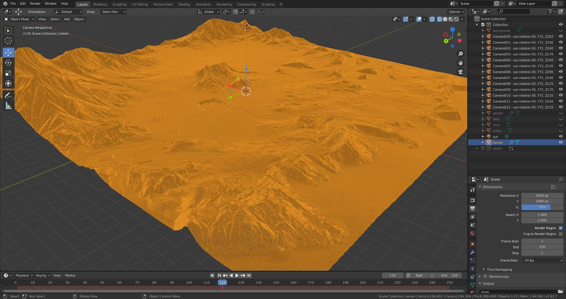Click the Options button in viewport header
The width and height of the screenshot is (566, 299).
(456, 12)
